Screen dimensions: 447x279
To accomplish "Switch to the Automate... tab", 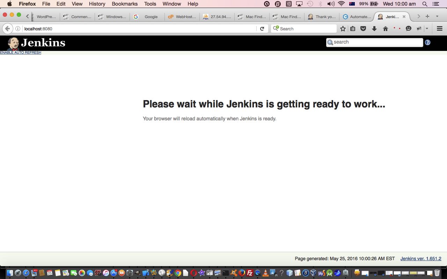I will pyautogui.click(x=357, y=17).
